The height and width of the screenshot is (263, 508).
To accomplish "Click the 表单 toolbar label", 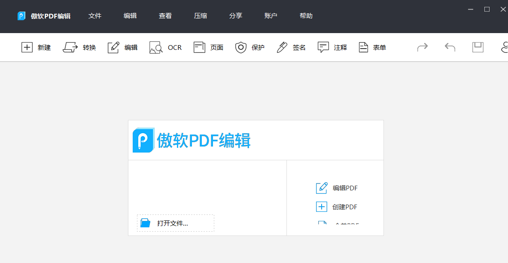I will point(379,48).
